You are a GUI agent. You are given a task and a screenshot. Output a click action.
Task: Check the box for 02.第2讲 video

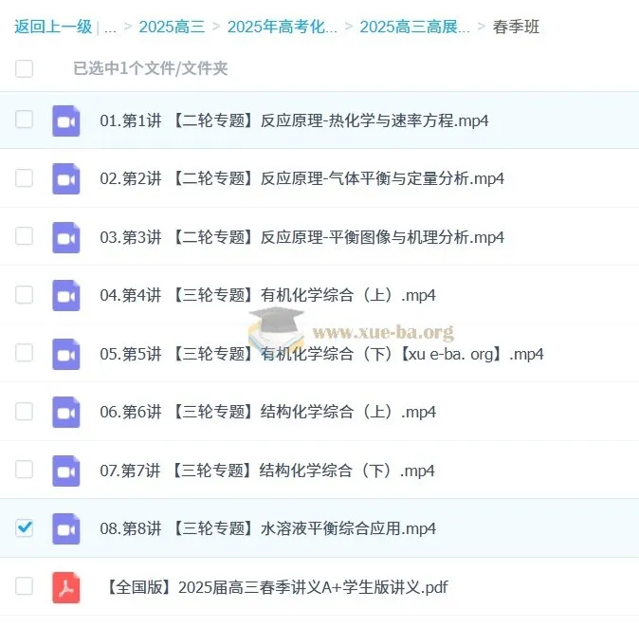[24, 177]
